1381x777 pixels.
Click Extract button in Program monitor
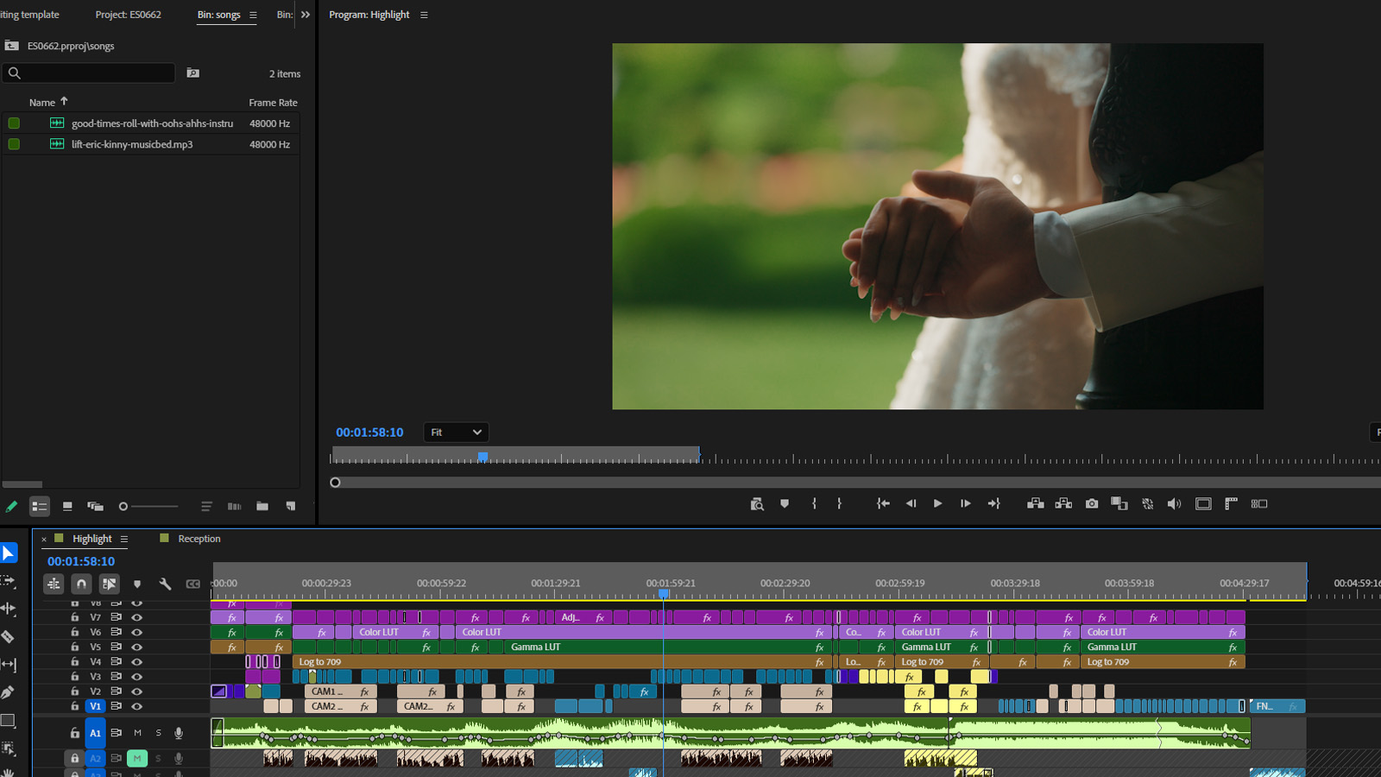(x=1063, y=504)
